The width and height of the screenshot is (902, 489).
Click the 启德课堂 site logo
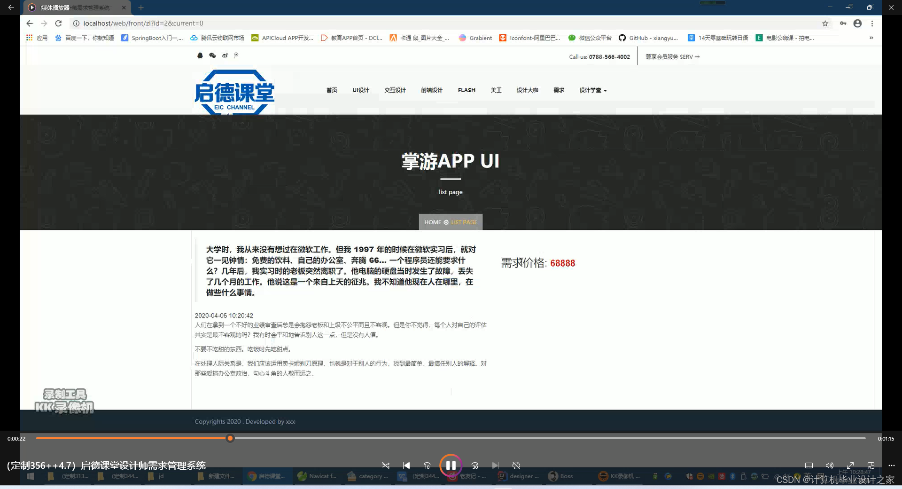pos(234,92)
